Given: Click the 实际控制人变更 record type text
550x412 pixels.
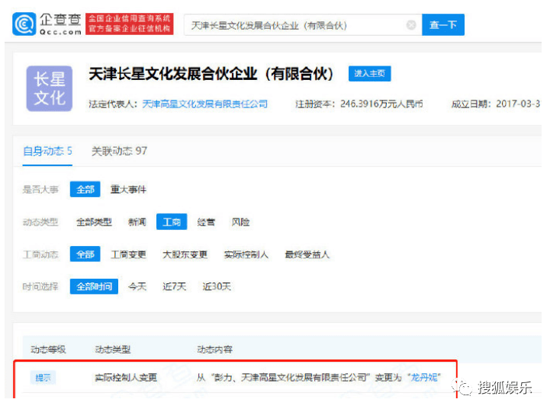Looking at the screenshot, I should [126, 377].
